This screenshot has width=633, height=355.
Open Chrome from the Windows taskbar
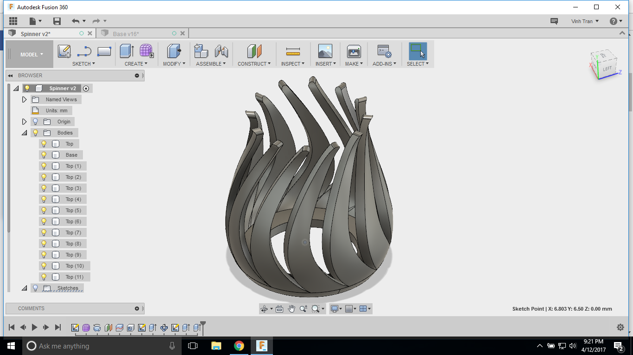[239, 346]
